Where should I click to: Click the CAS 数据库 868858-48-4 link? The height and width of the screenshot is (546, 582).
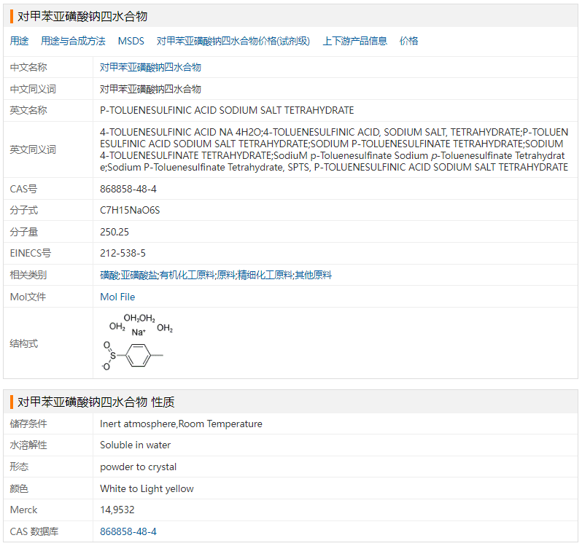click(128, 531)
